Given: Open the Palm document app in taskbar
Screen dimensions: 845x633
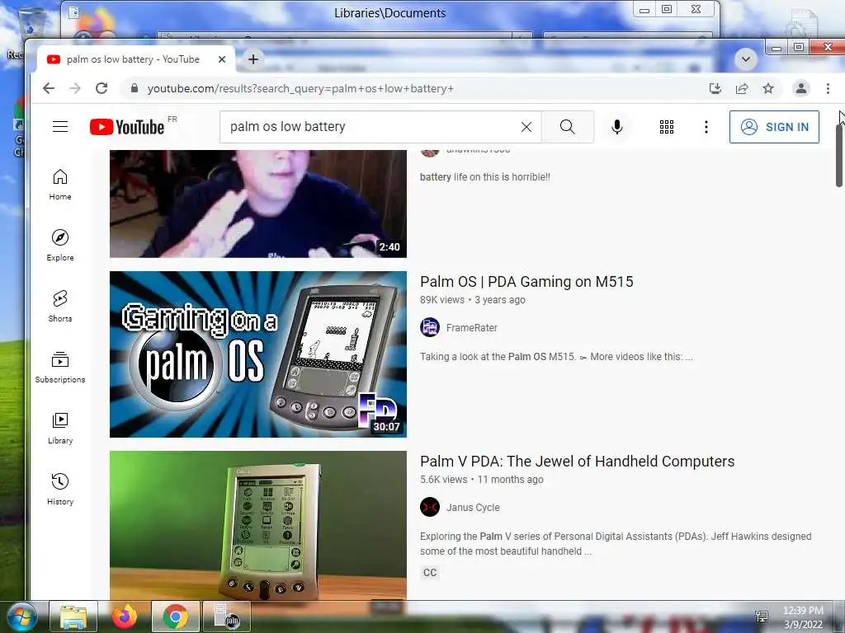Looking at the screenshot, I should click(x=226, y=617).
